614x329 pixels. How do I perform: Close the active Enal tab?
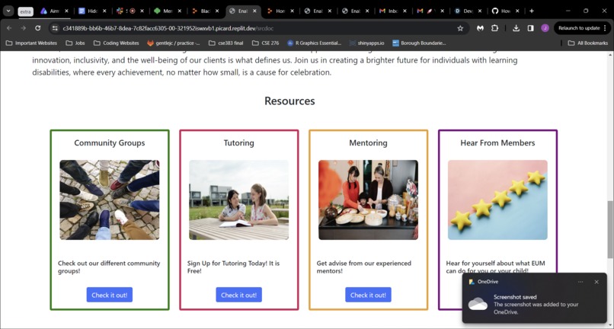(x=254, y=11)
